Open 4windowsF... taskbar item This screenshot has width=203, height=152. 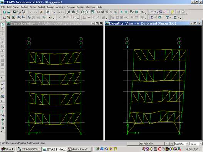point(79,149)
